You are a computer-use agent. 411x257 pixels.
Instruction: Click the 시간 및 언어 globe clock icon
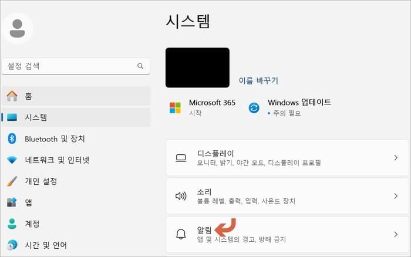pyautogui.click(x=12, y=245)
